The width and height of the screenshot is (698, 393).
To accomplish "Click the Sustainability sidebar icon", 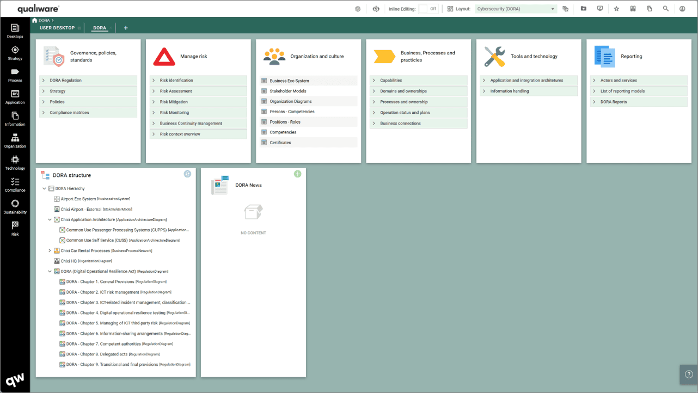I will point(15,206).
